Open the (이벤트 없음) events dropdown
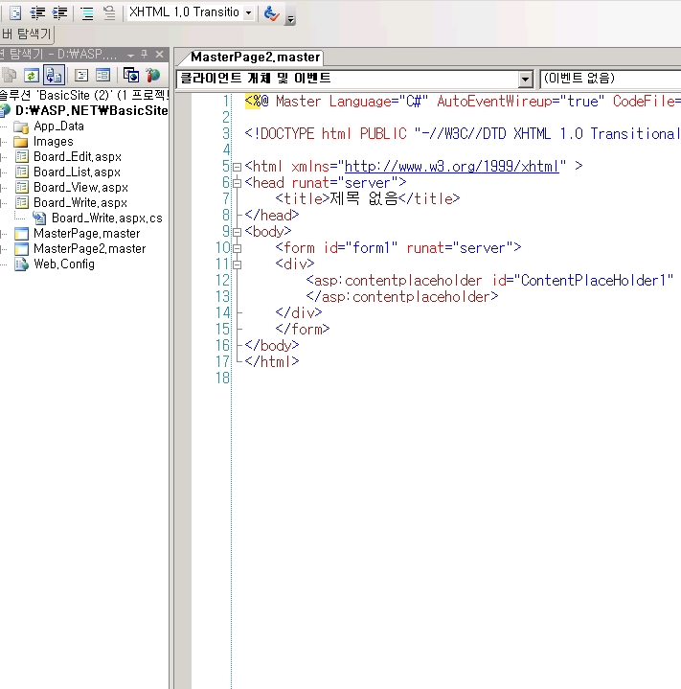This screenshot has height=689, width=681. tap(611, 79)
